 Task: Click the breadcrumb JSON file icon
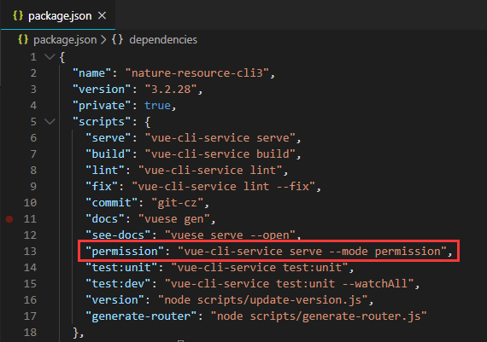23,40
